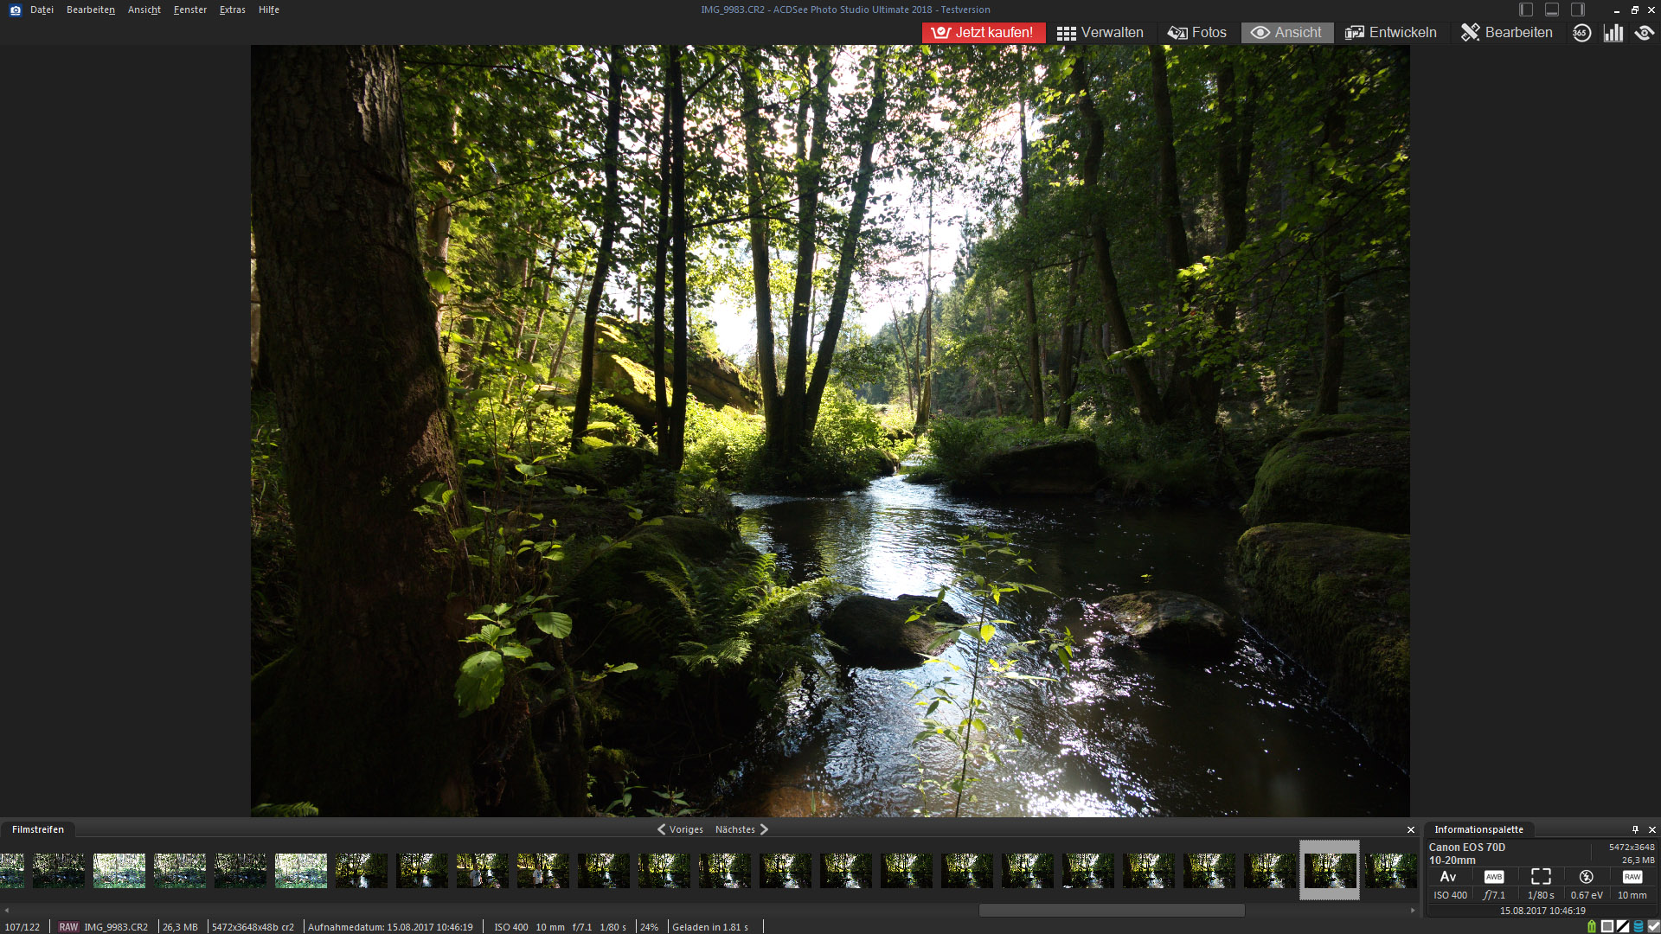Click the filmstrip horizontal scrollbar thumb

(1112, 910)
